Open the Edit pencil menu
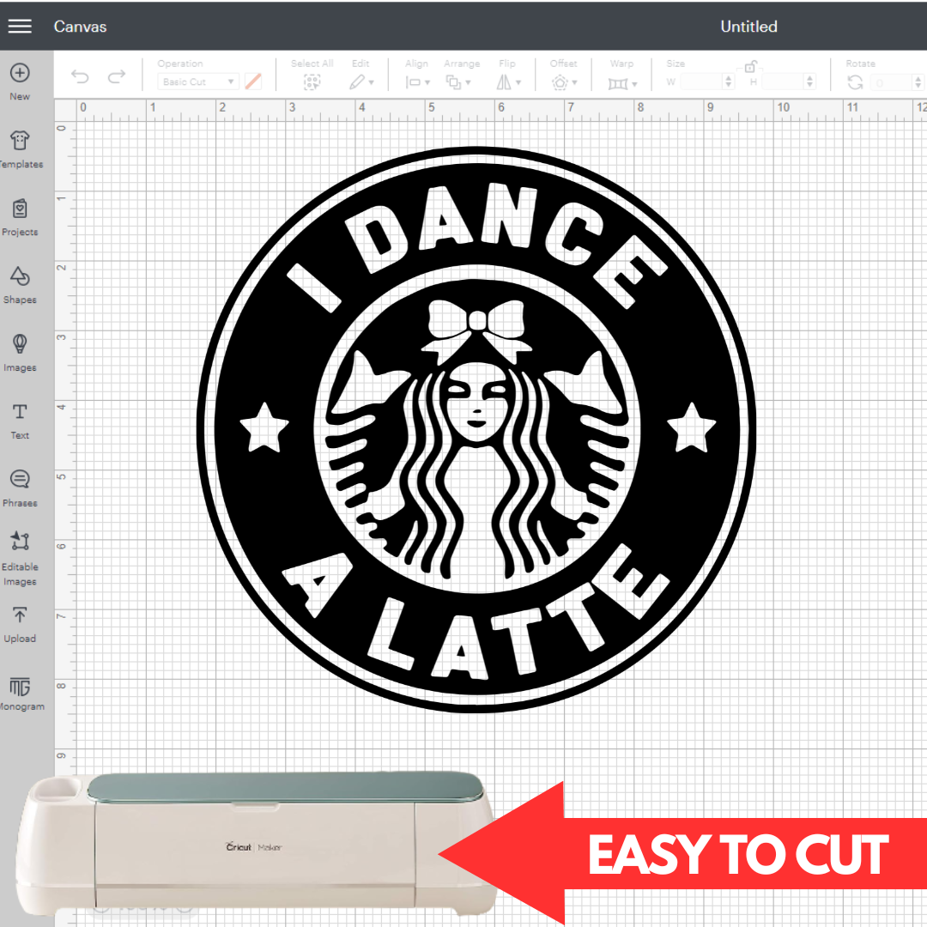This screenshot has width=927, height=927. 361,82
